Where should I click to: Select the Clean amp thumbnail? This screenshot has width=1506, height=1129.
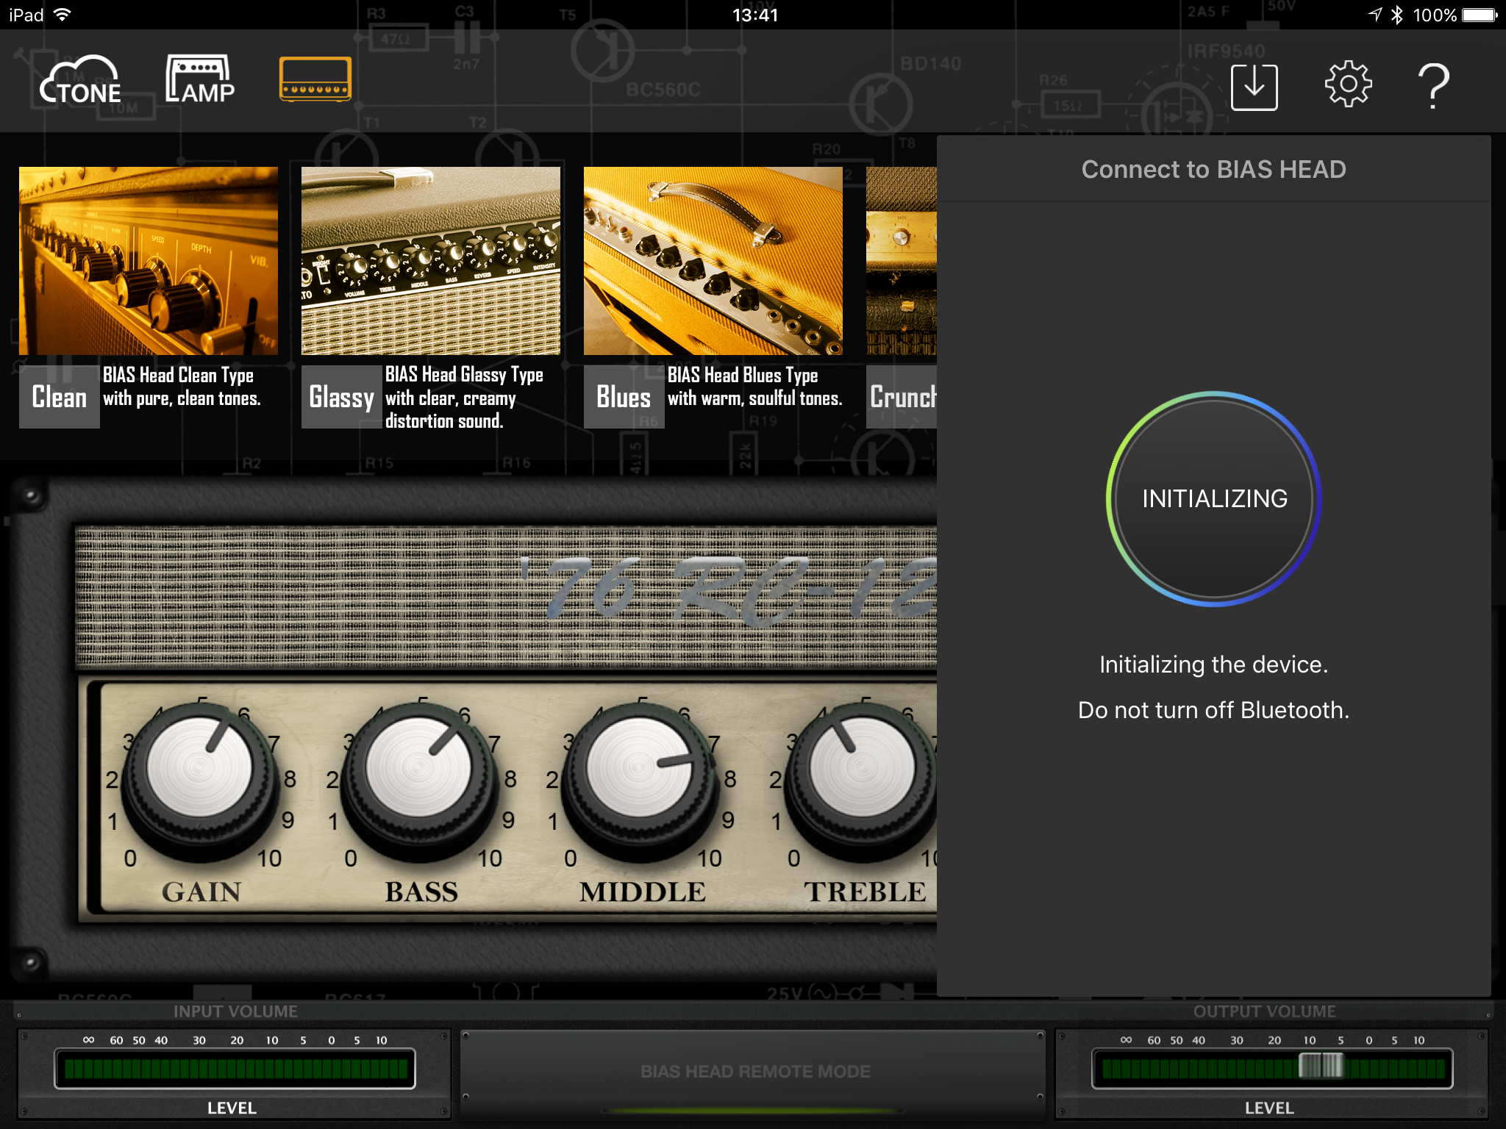(149, 261)
